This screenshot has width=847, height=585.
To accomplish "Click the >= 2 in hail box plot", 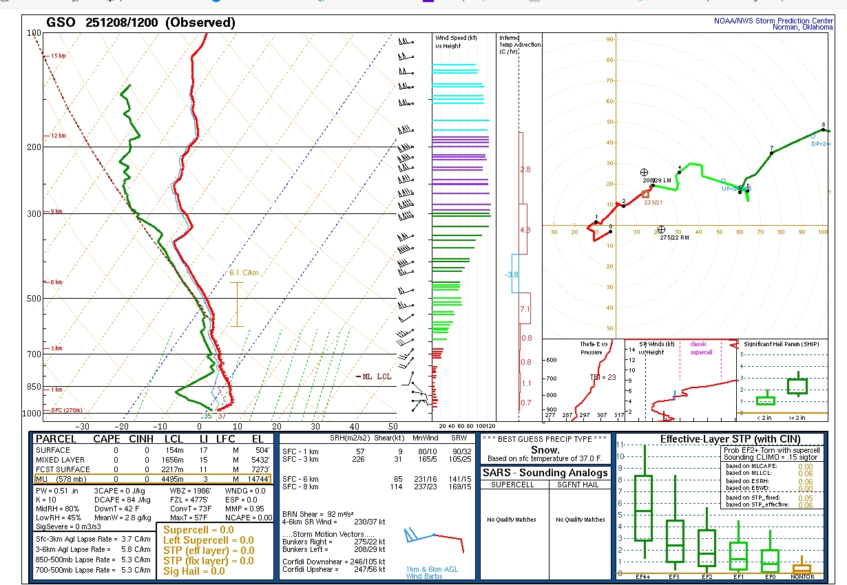I will (x=797, y=386).
